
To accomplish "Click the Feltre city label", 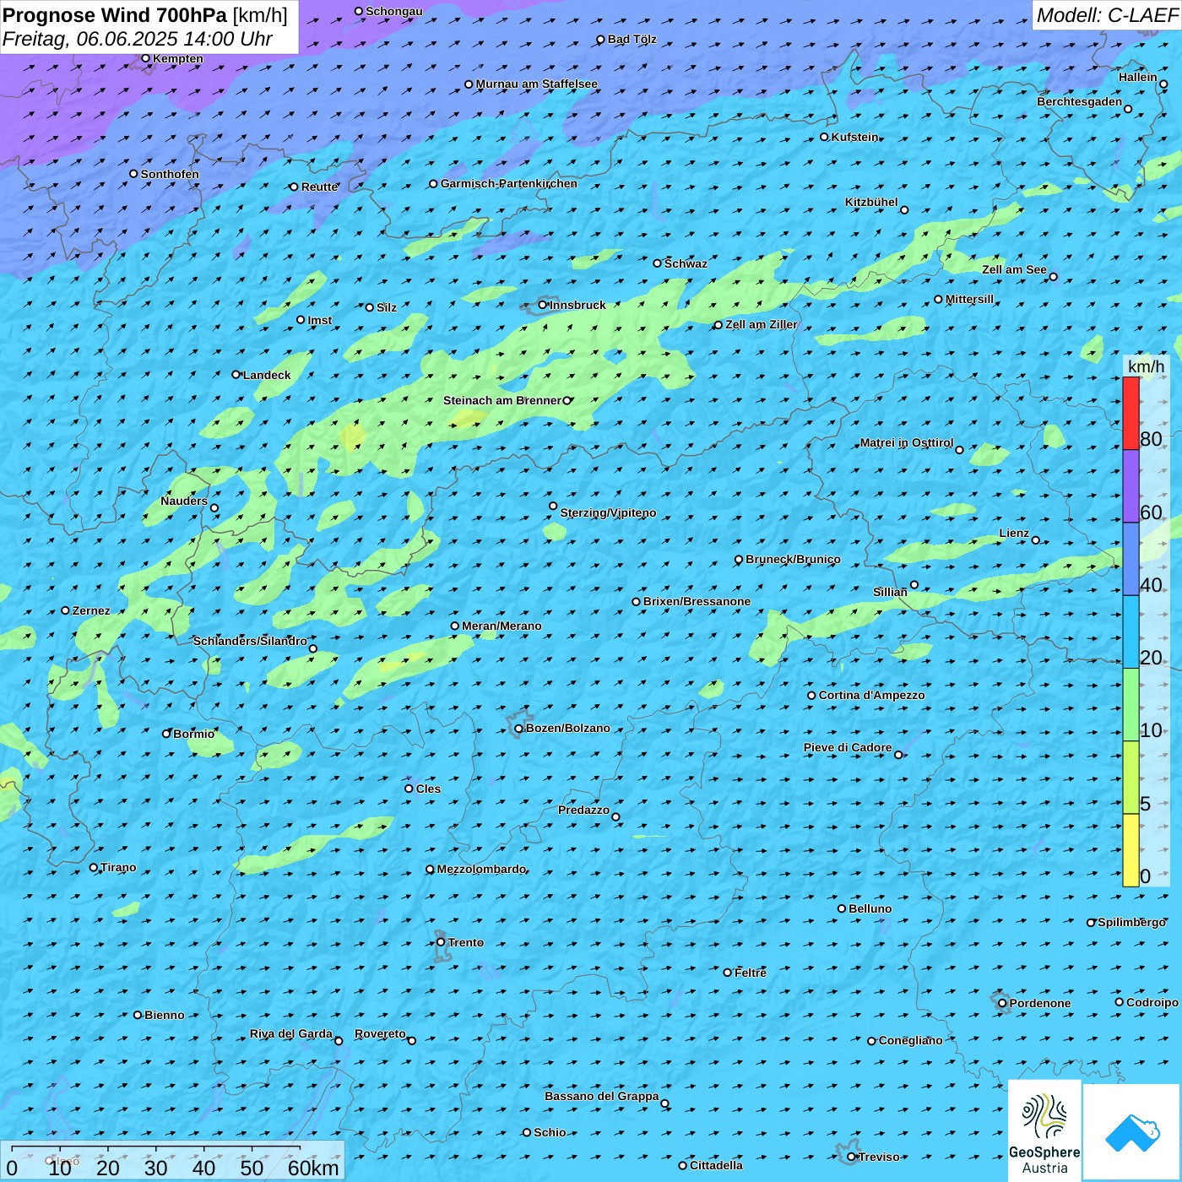I will click(751, 973).
